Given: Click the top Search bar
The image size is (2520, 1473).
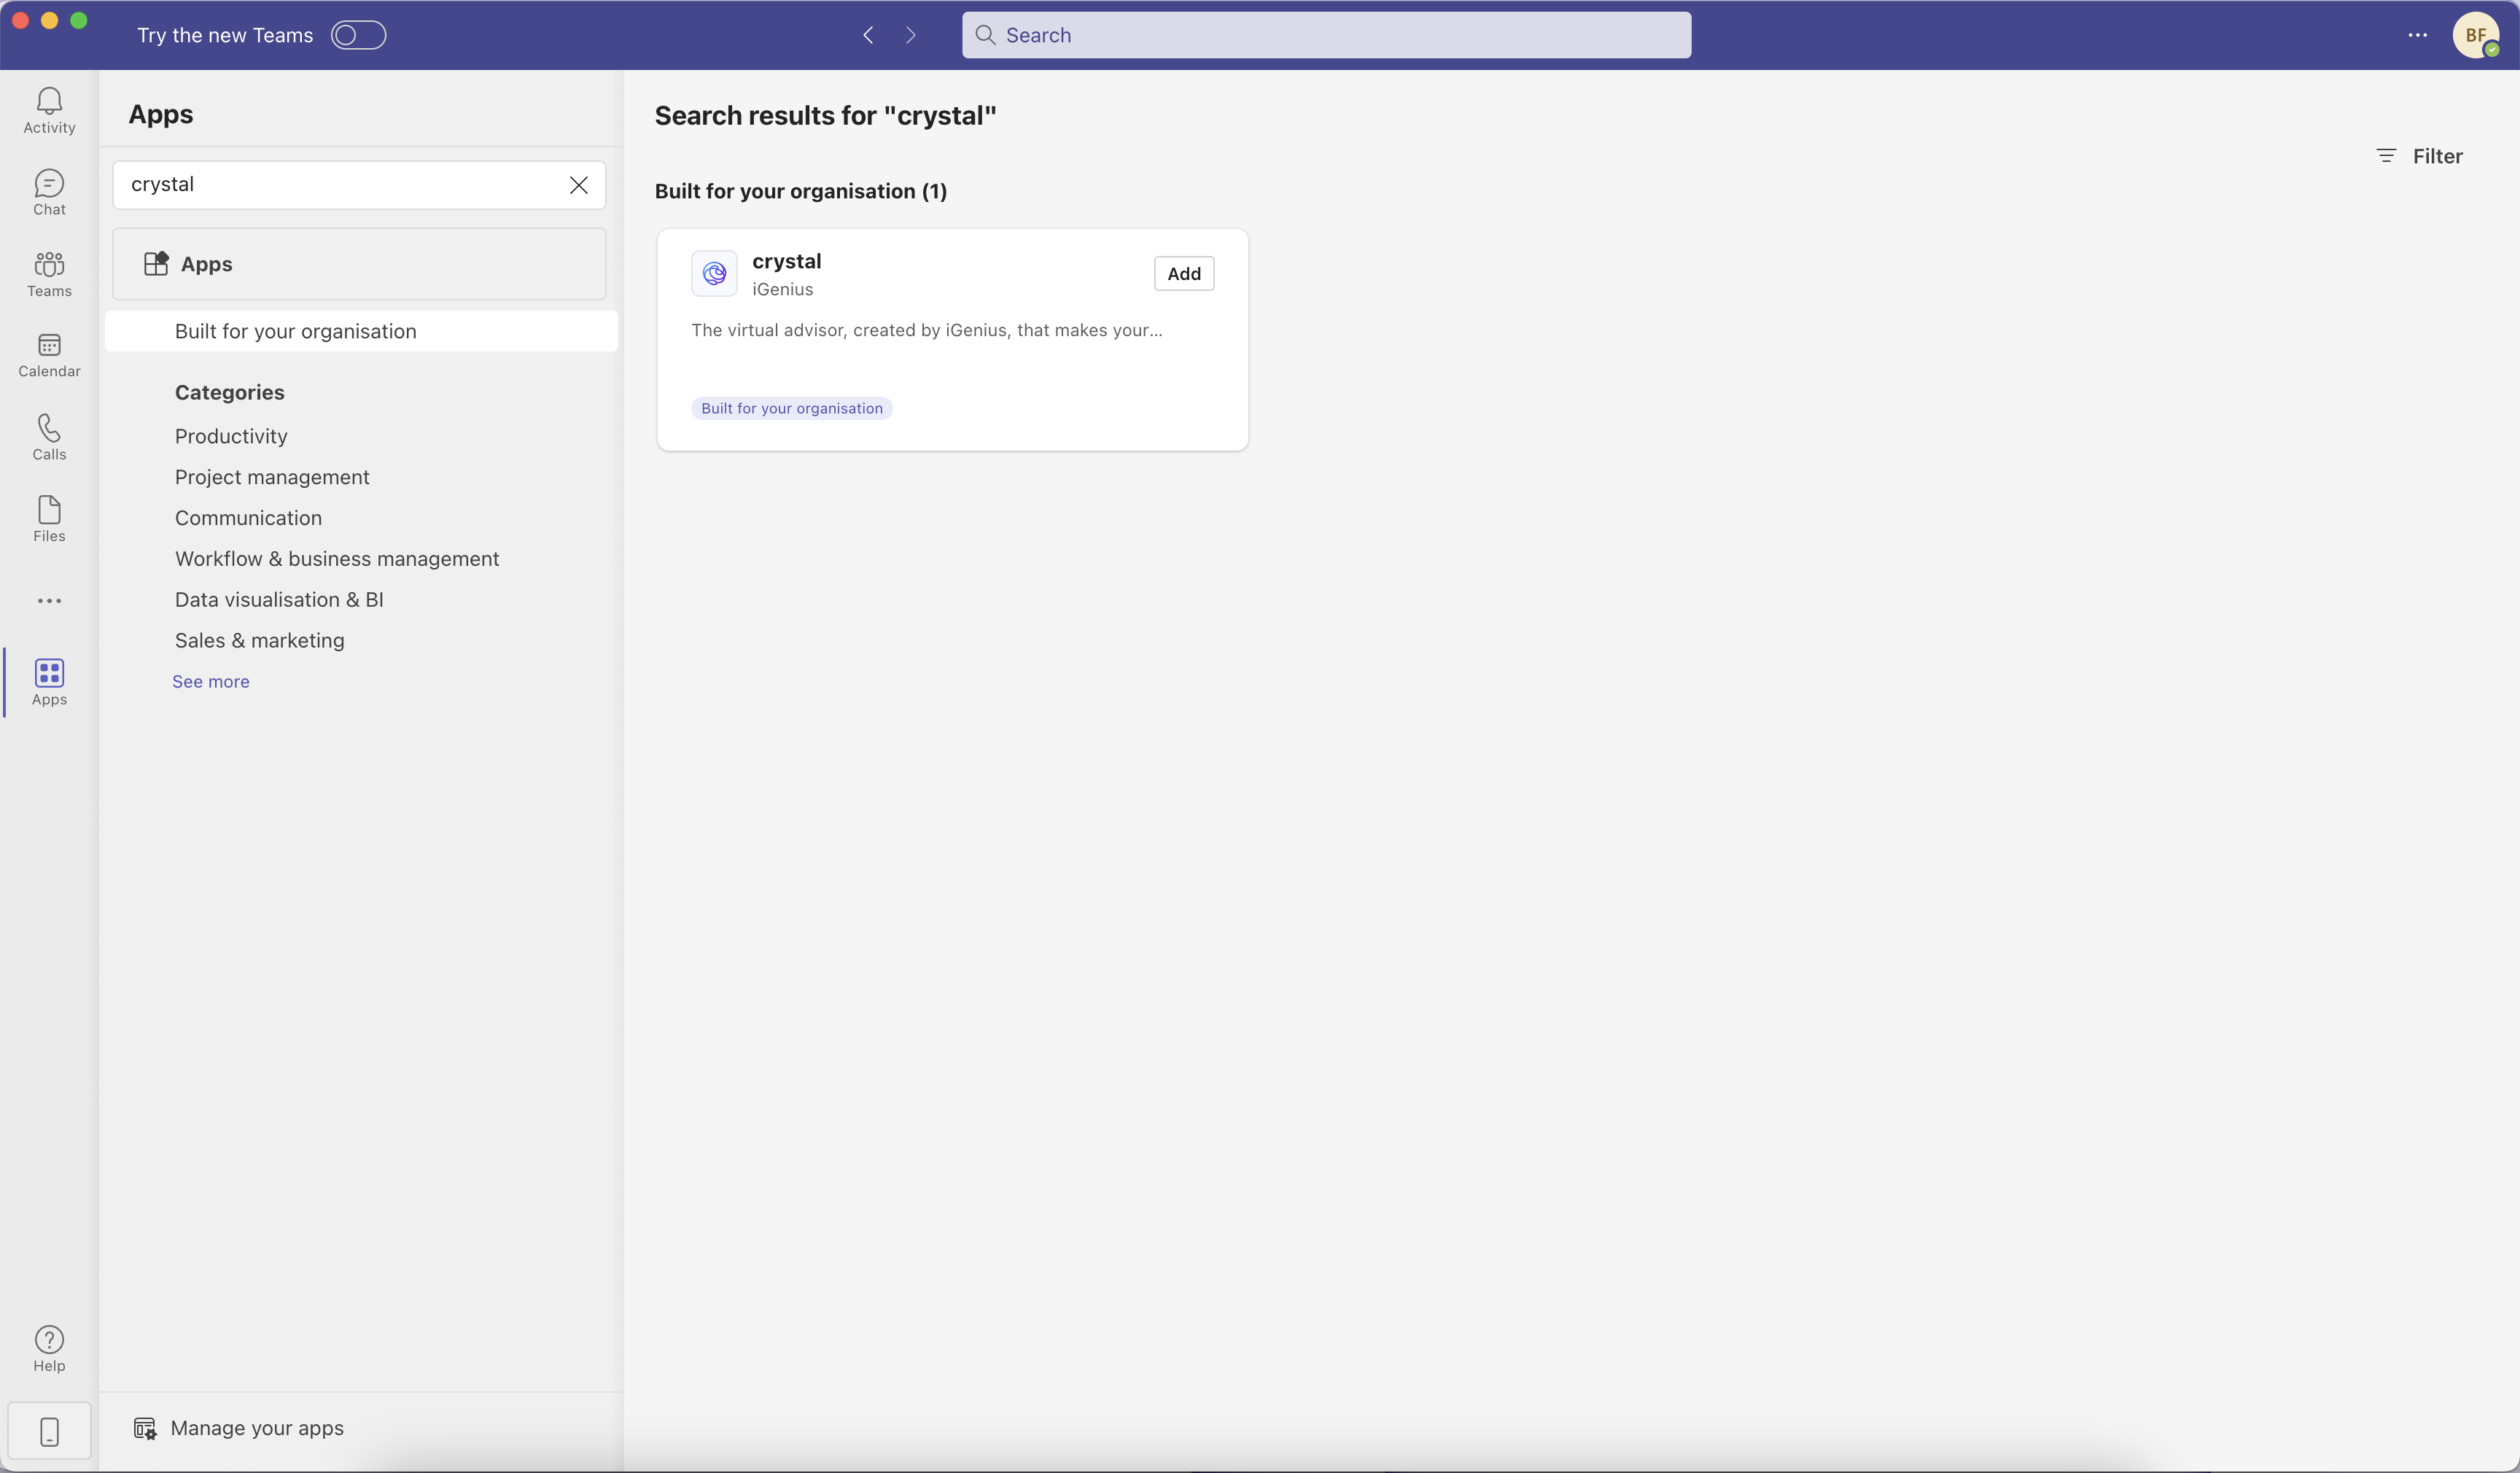Looking at the screenshot, I should point(1326,35).
